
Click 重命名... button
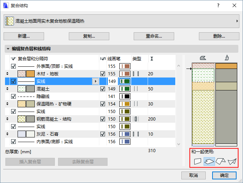154,36
